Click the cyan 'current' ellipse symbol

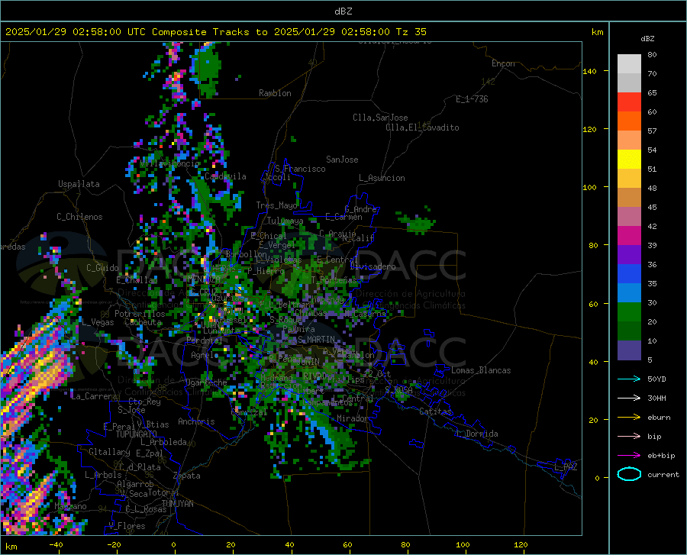tap(629, 474)
